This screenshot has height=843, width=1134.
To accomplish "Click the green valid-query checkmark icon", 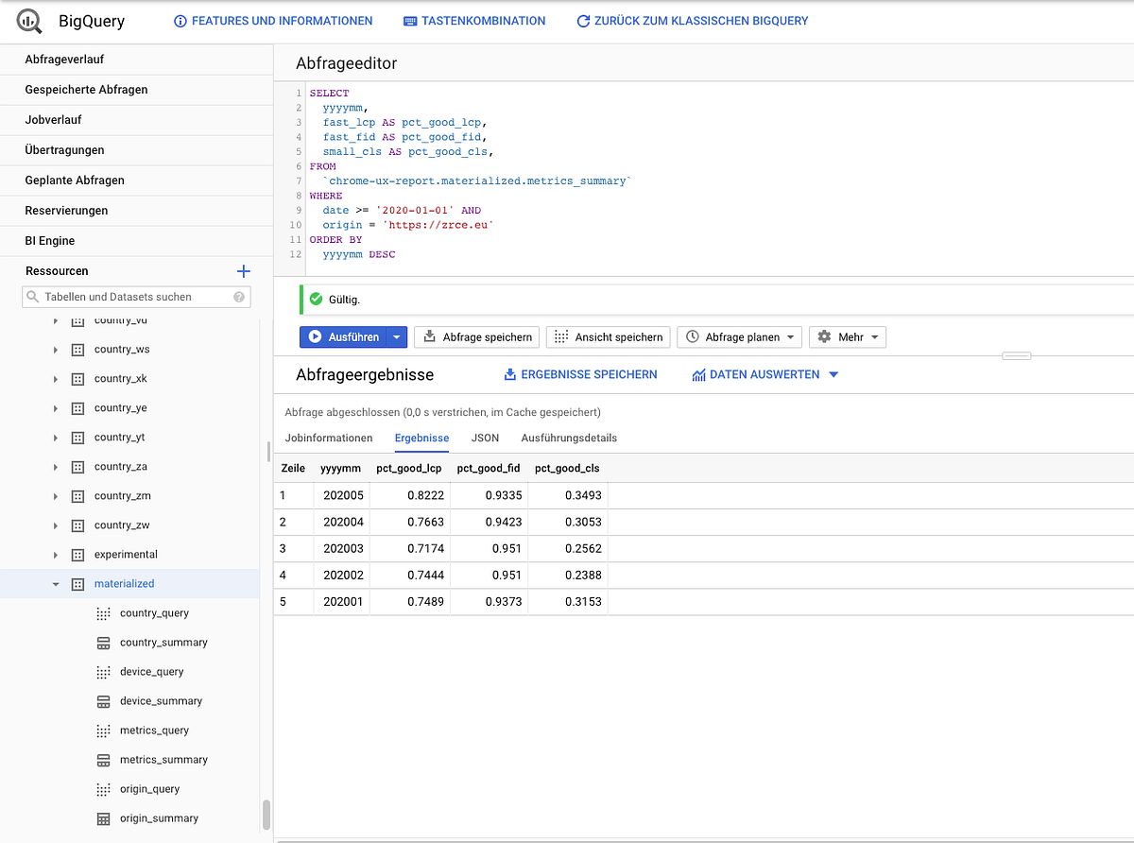I will click(x=317, y=300).
